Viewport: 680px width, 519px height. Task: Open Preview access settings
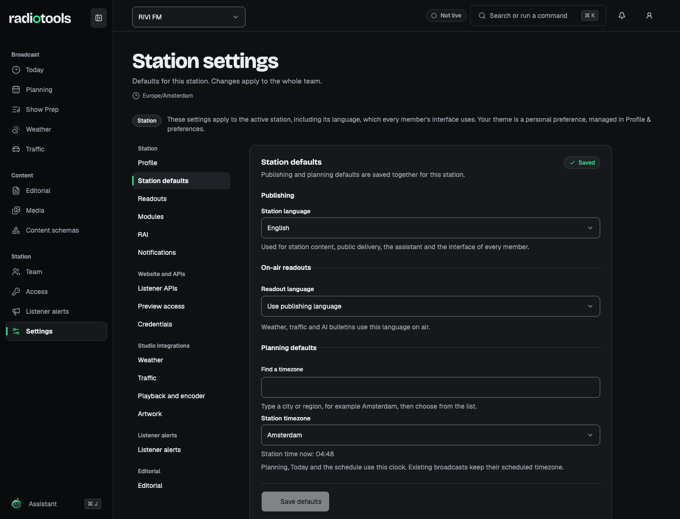181,306
